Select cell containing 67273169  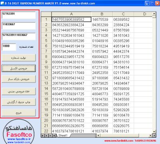102,67
